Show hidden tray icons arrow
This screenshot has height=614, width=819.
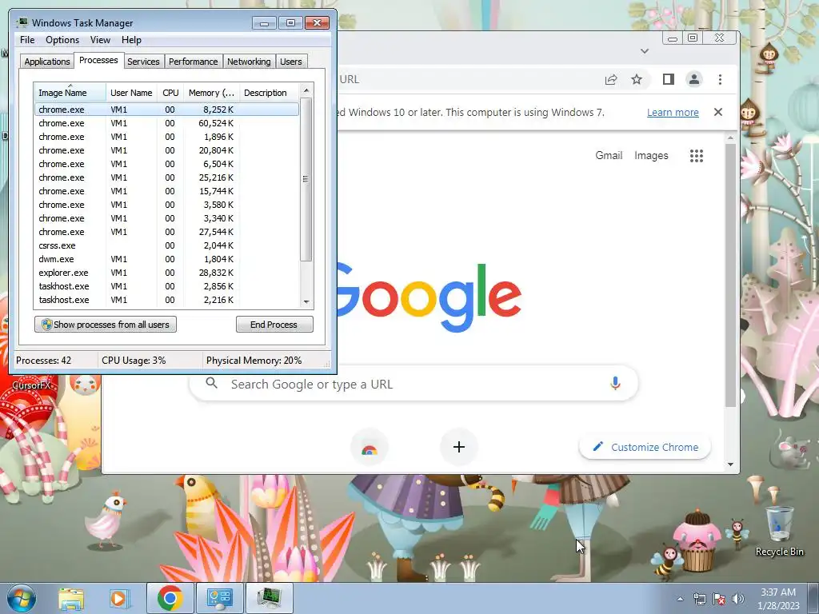(x=680, y=599)
